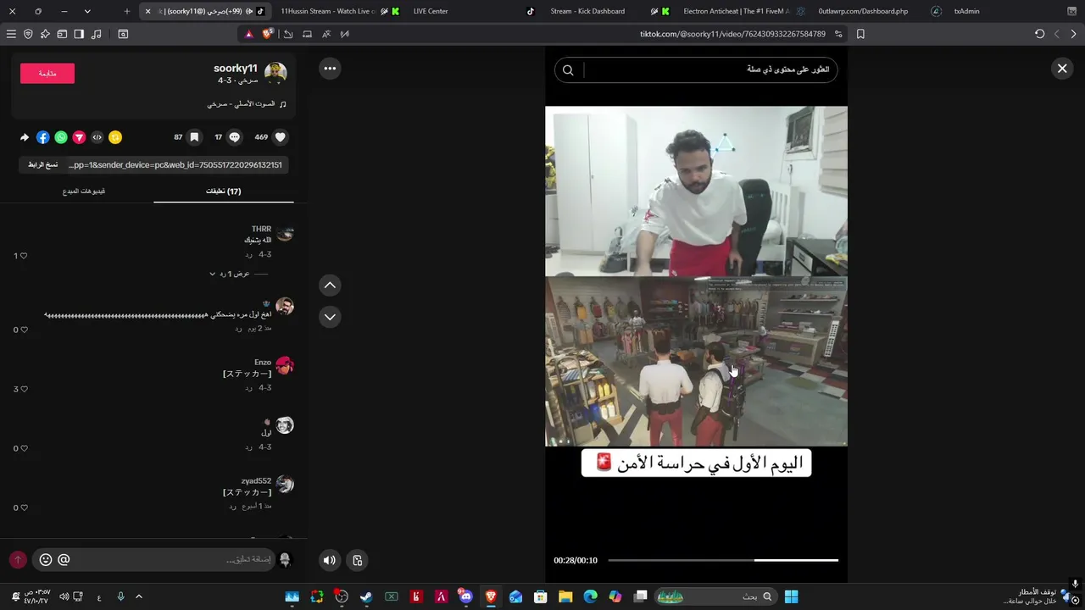1085x610 pixels.
Task: Share the video to WhatsApp
Action: (61, 137)
